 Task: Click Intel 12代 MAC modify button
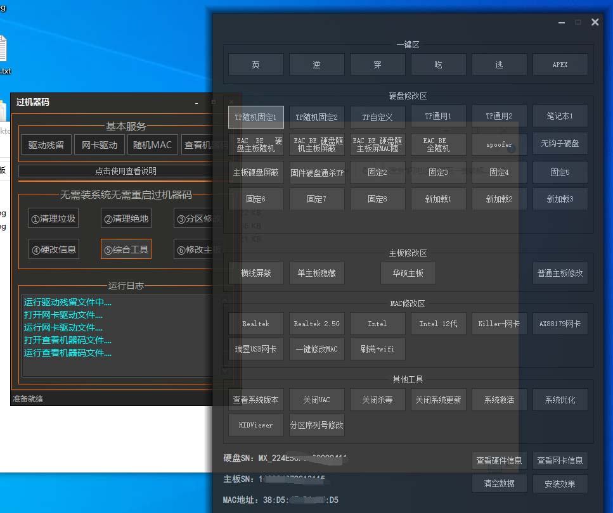(438, 324)
